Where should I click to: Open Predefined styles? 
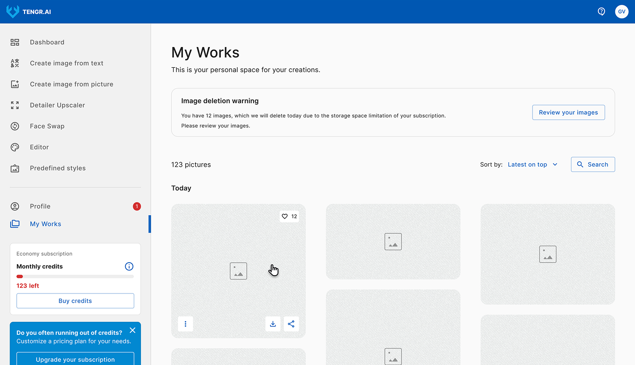(58, 168)
